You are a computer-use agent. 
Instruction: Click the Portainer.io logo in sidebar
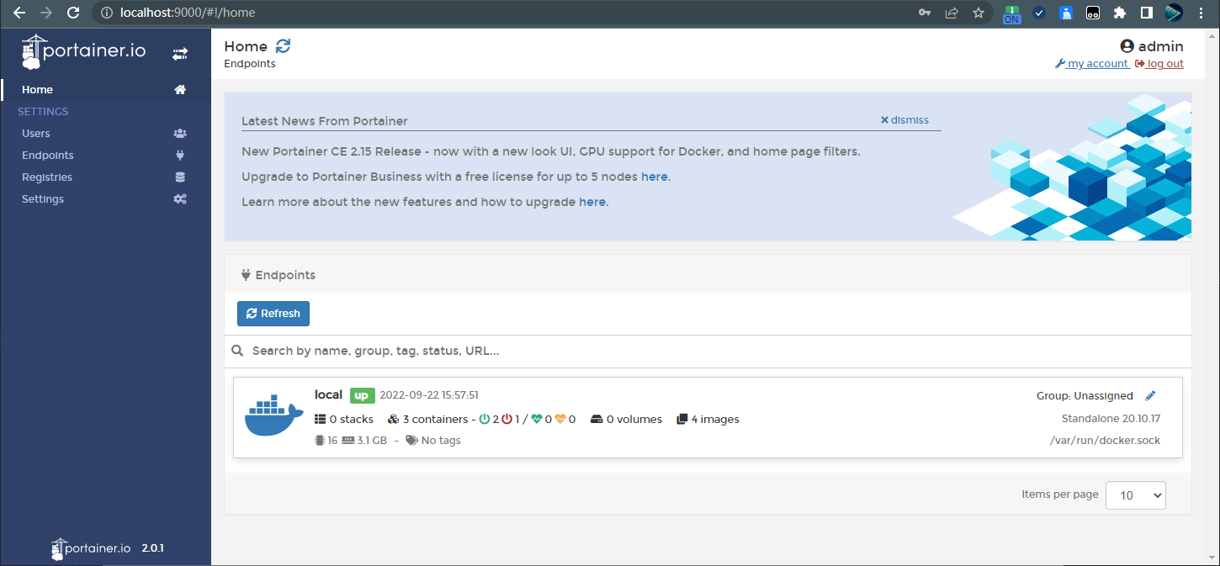84,52
